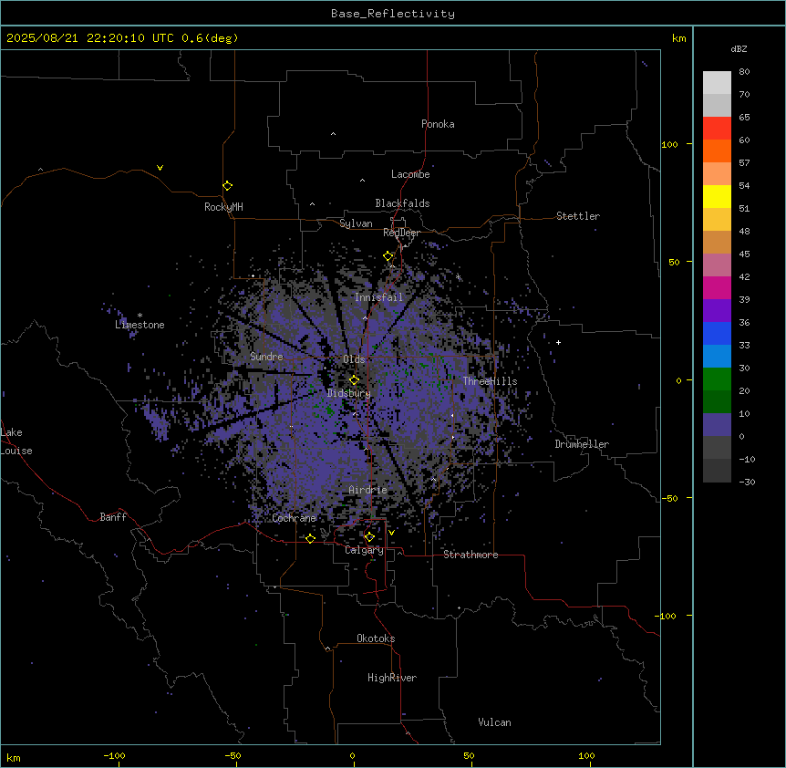The width and height of the screenshot is (786, 768).
Task: Select the Airdrie label
Action: [368, 490]
